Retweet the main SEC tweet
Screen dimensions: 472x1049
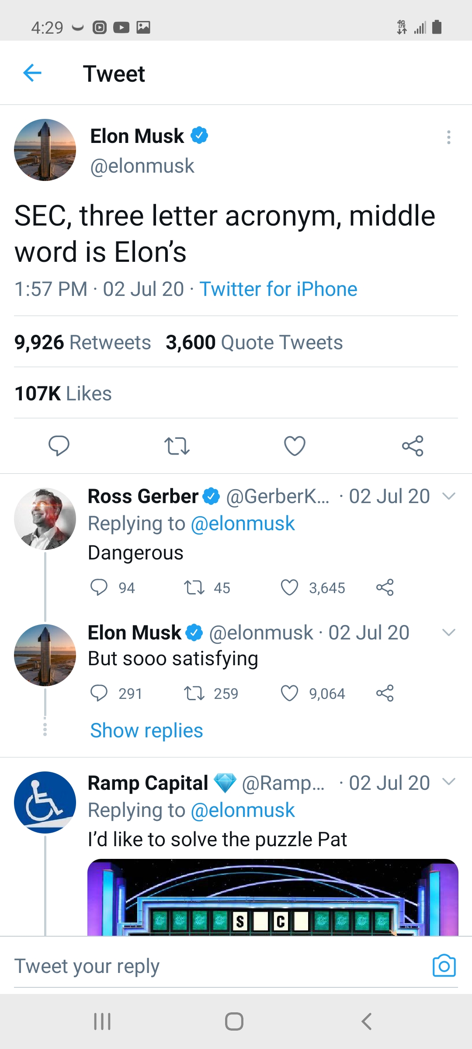click(x=177, y=446)
